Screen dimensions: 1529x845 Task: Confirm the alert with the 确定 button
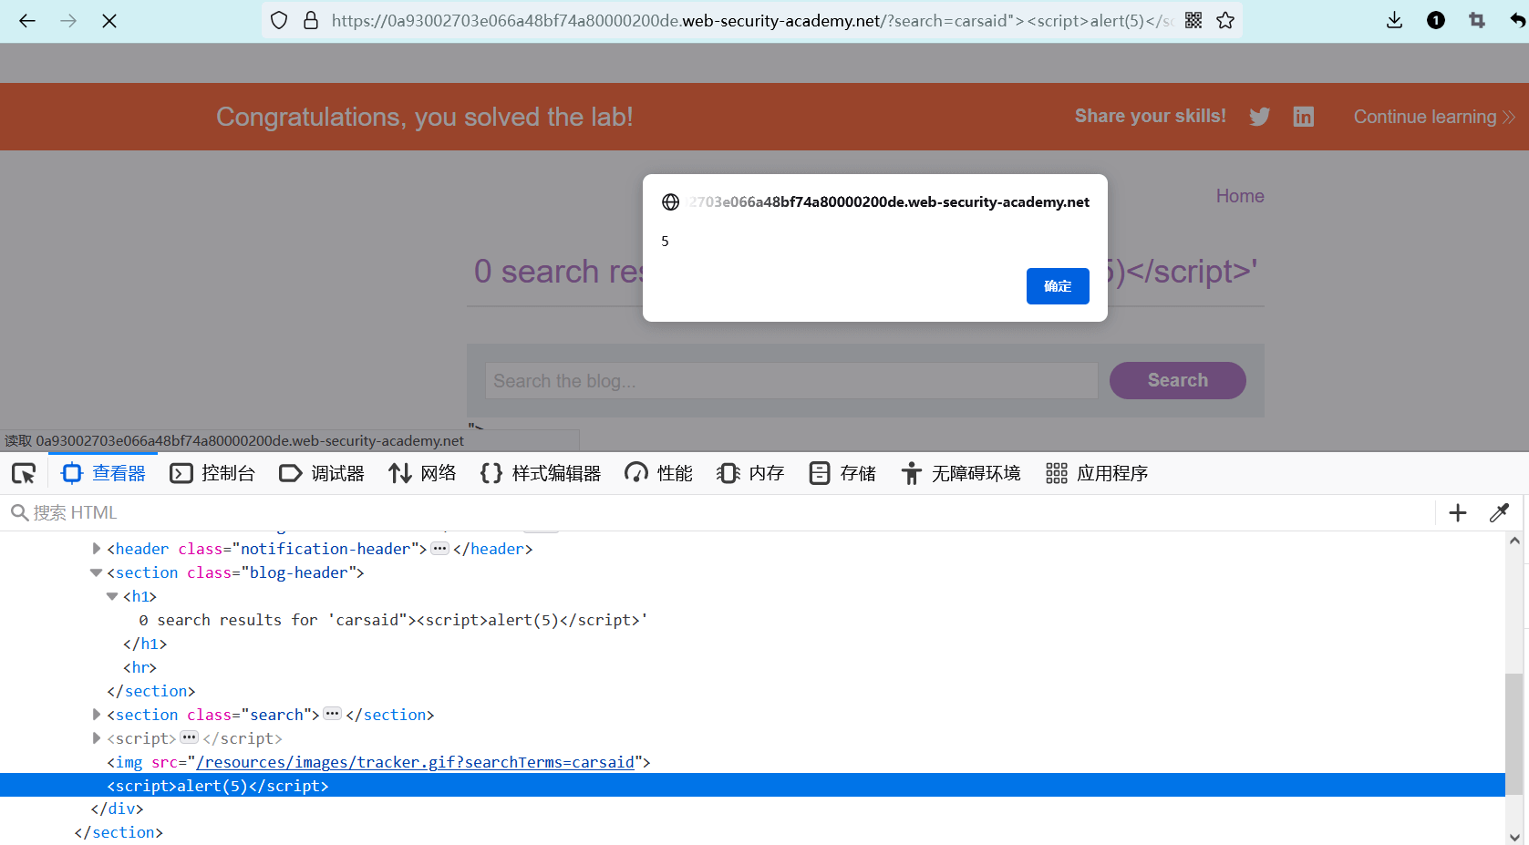tap(1058, 286)
